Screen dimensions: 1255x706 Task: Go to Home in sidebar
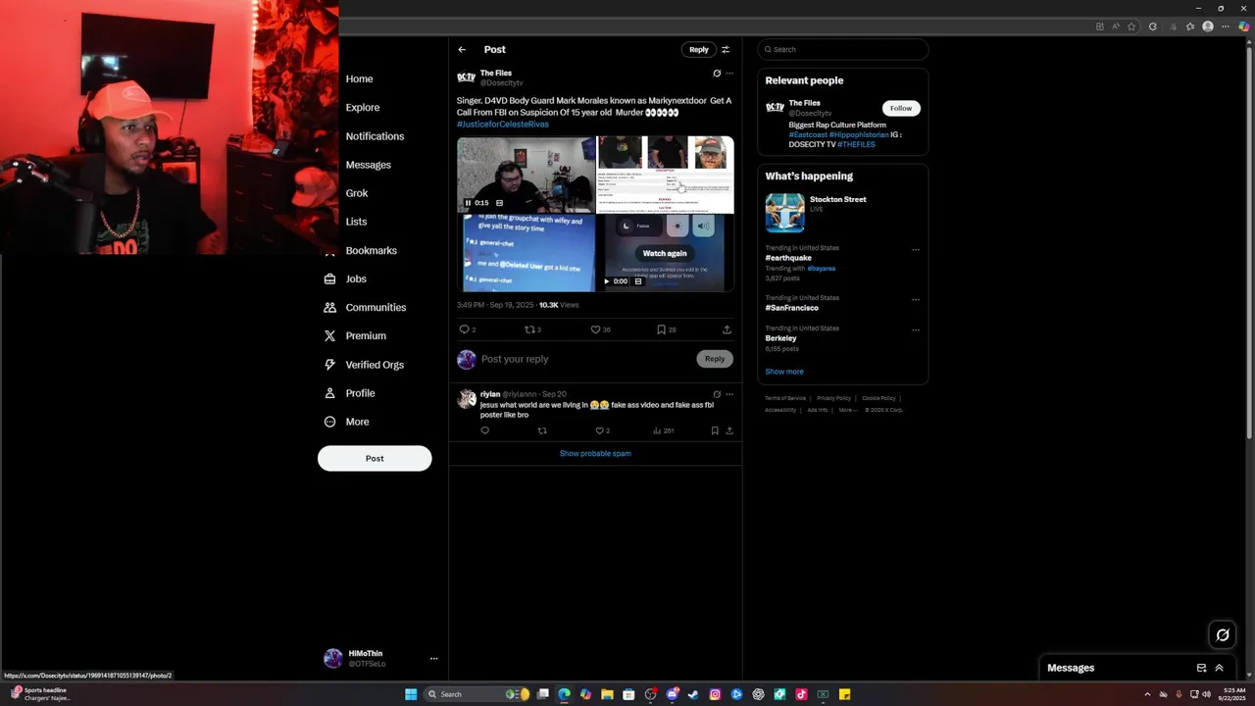coord(359,78)
